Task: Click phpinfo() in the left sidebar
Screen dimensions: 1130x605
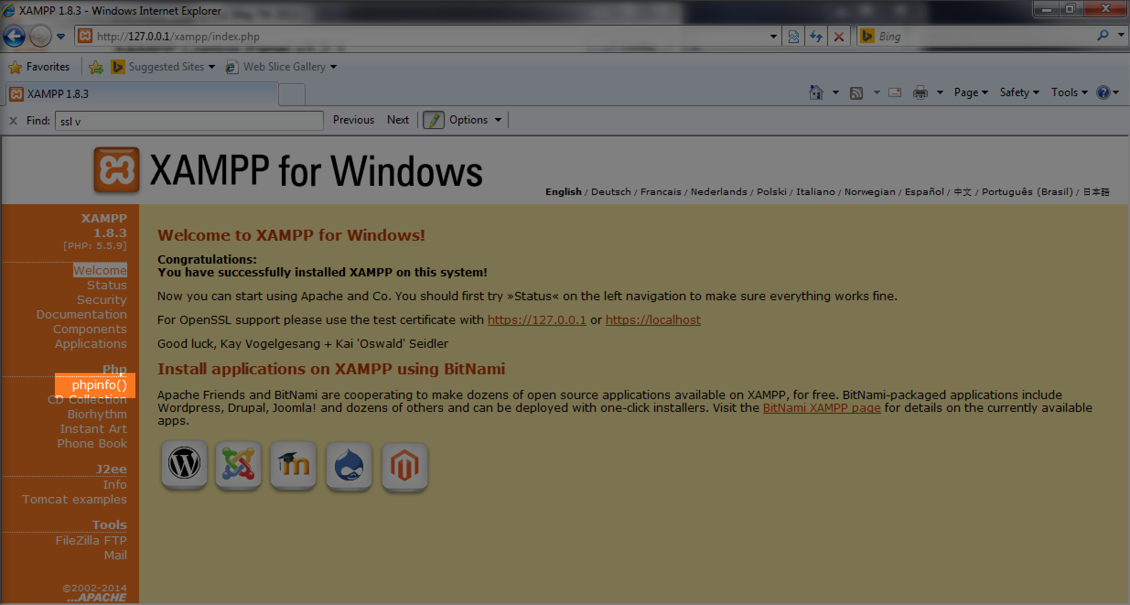Action: (99, 384)
